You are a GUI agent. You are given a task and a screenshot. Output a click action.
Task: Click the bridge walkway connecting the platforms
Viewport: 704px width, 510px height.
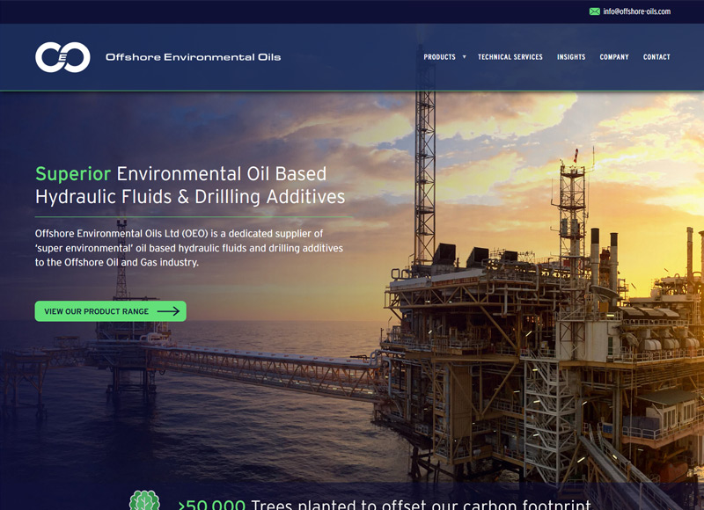264,362
